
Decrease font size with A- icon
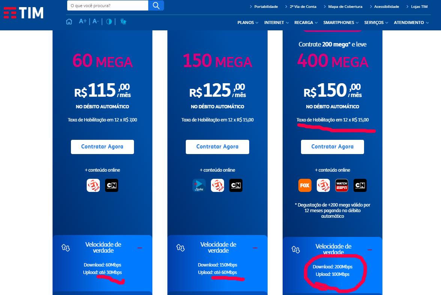click(x=96, y=21)
